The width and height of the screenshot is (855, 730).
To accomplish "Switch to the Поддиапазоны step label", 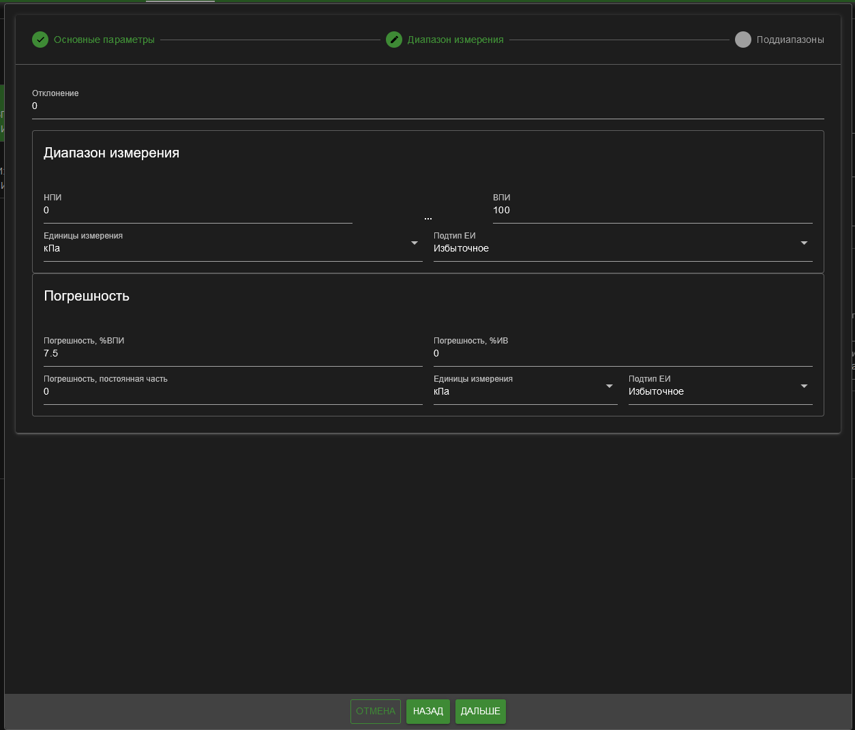I will click(x=790, y=40).
